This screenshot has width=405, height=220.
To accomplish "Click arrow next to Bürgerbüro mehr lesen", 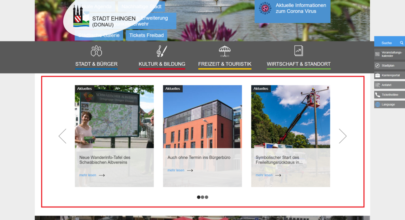I will coord(190,170).
